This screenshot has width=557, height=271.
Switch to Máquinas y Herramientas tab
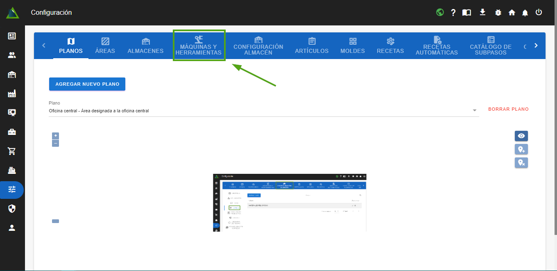(199, 46)
